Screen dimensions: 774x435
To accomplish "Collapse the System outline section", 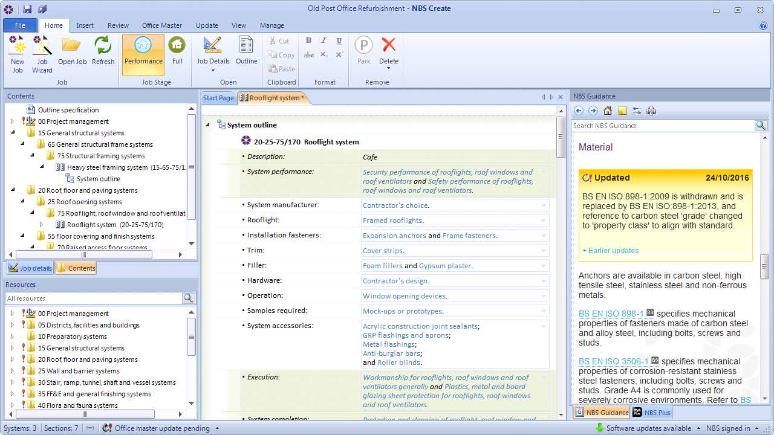I will pyautogui.click(x=208, y=125).
